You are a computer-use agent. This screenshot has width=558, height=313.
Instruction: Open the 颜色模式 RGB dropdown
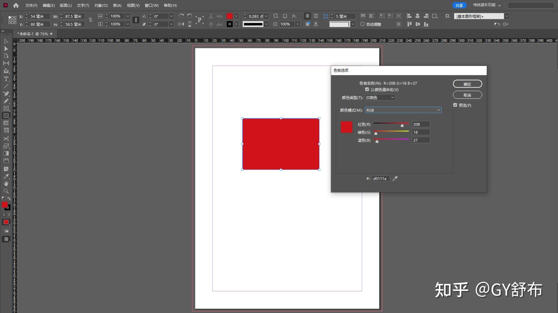pyautogui.click(x=403, y=110)
